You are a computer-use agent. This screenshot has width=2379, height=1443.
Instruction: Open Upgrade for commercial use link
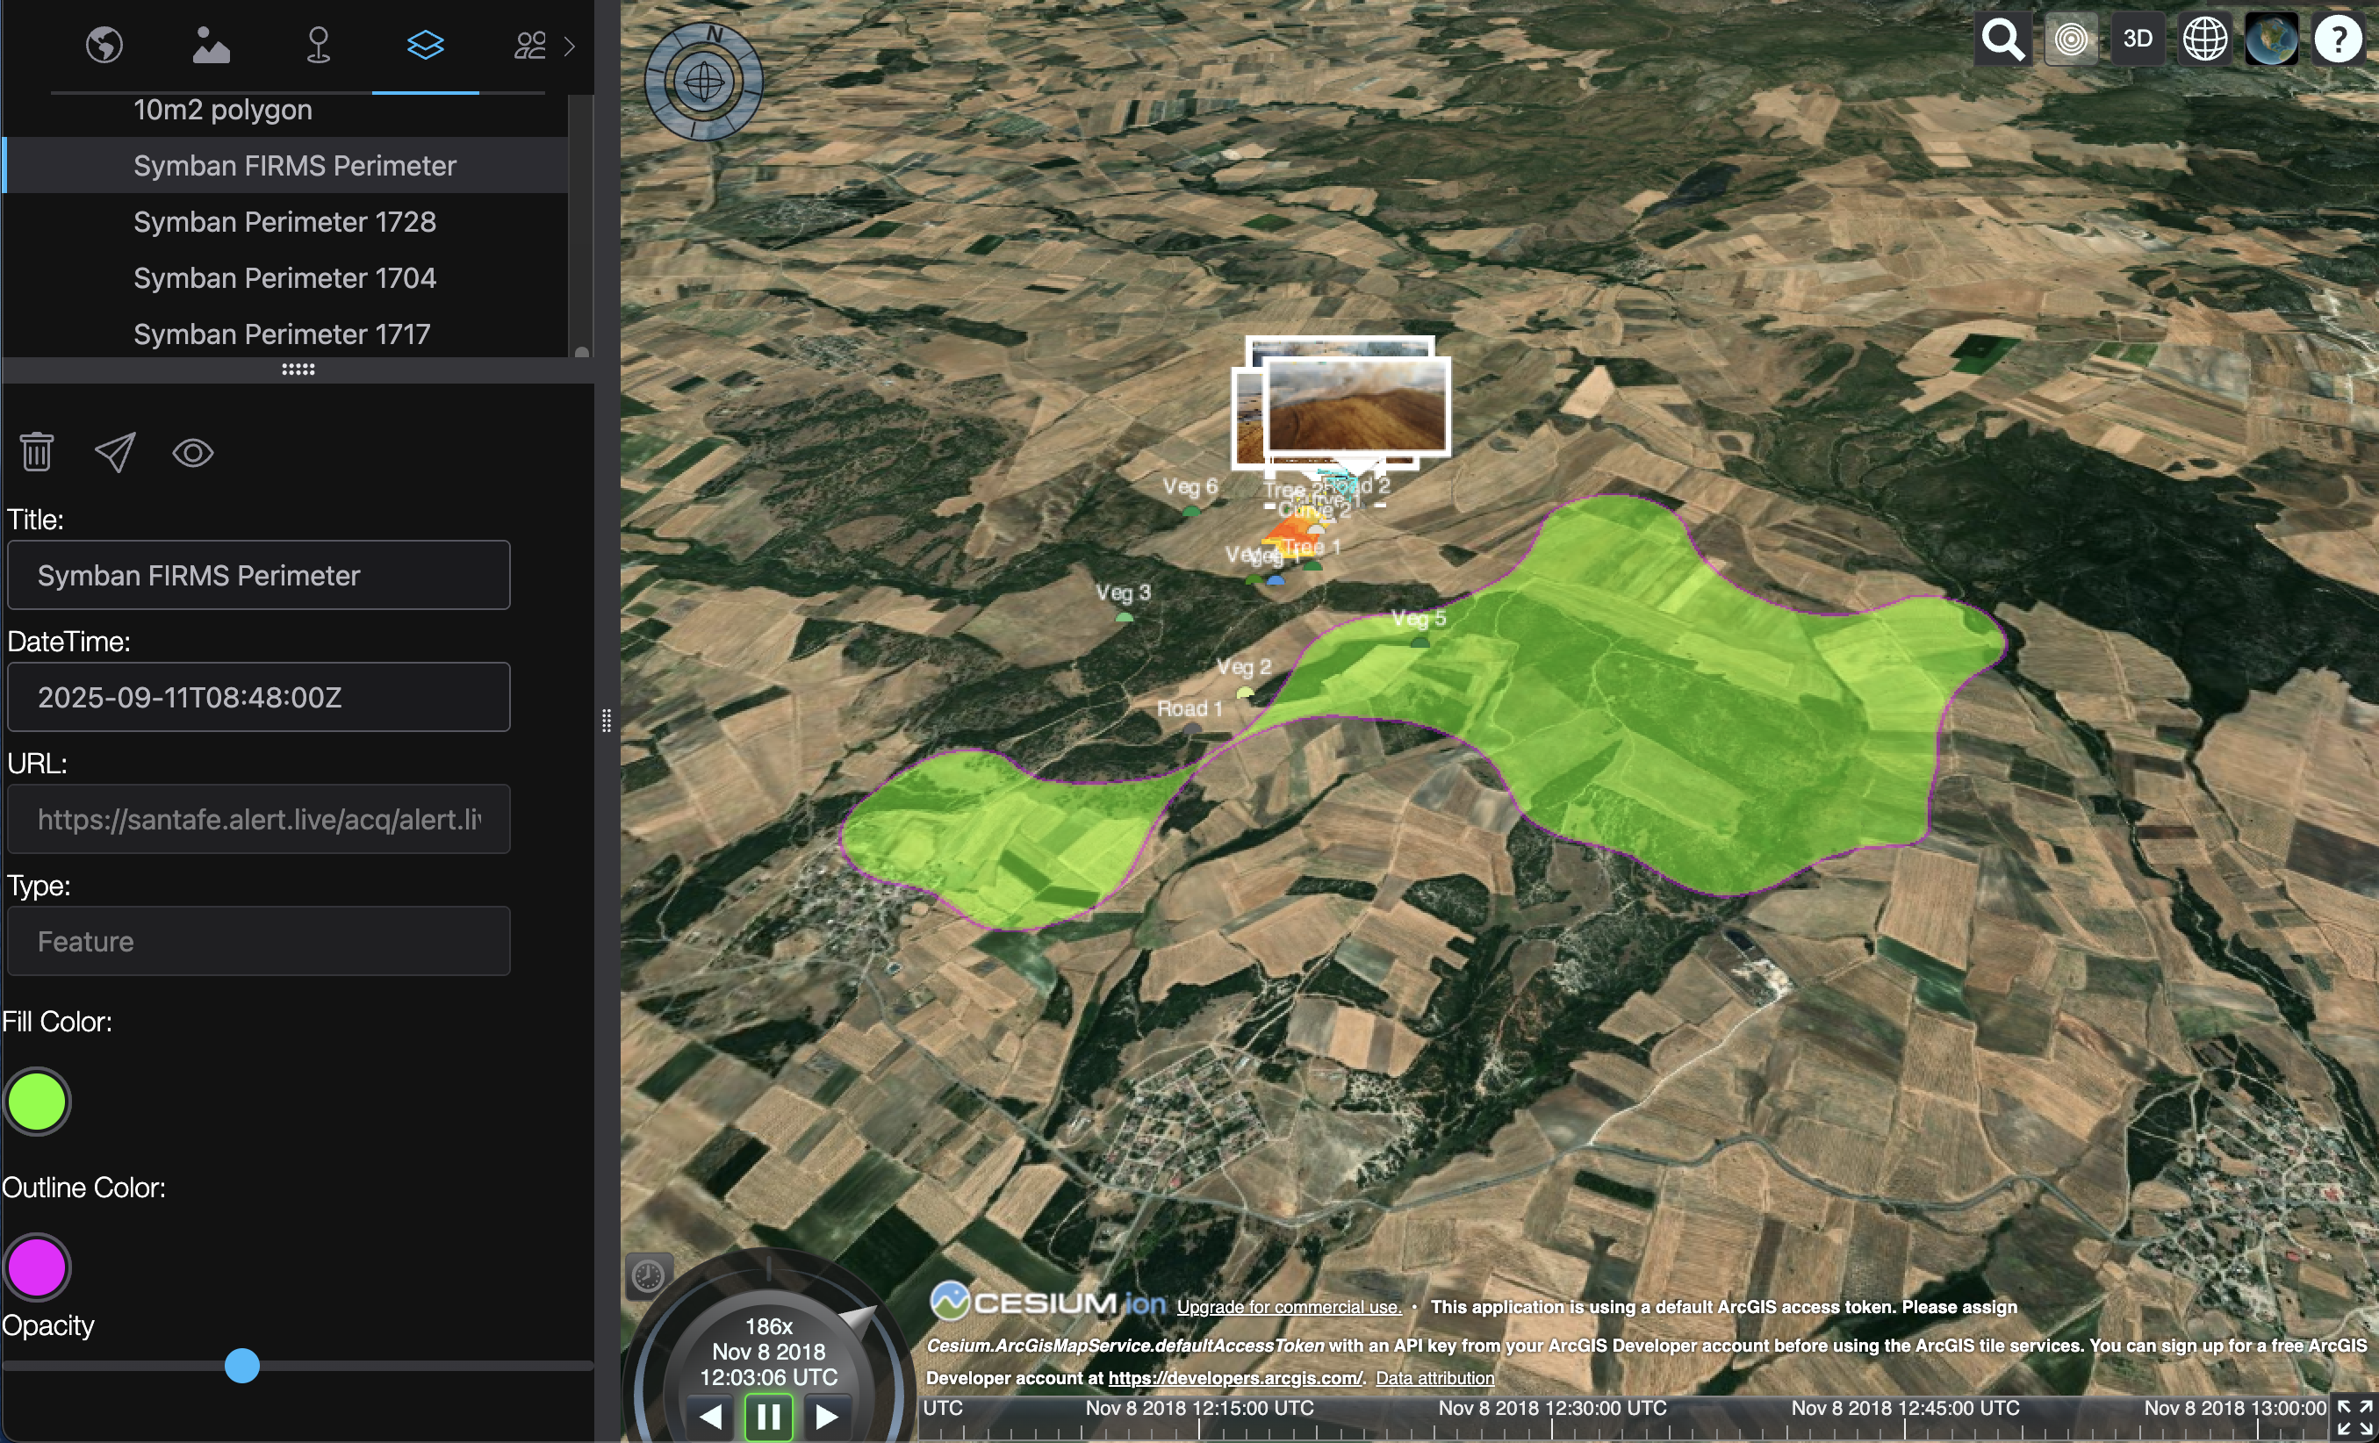(1288, 1307)
